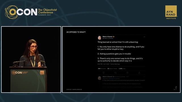Click the slide heading 'AS OPPOSED TO WHAT?'
This screenshot has width=182, height=102.
click(x=76, y=32)
